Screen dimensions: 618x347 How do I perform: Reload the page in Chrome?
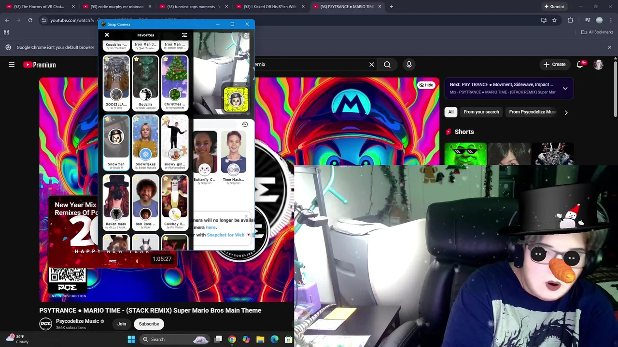coord(30,20)
